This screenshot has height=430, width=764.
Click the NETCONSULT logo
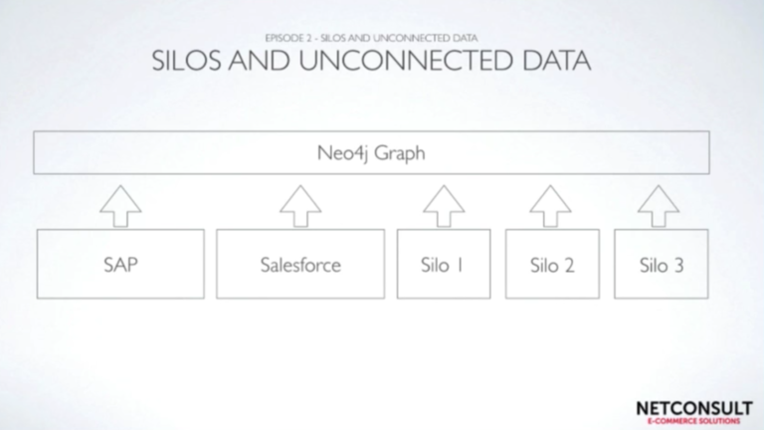coord(694,412)
